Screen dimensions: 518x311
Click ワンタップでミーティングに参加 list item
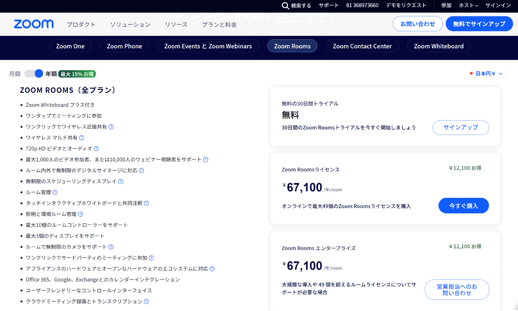point(63,116)
